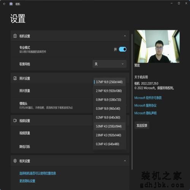
Task: Click the video icon beside 视频设置
Action: (15, 120)
